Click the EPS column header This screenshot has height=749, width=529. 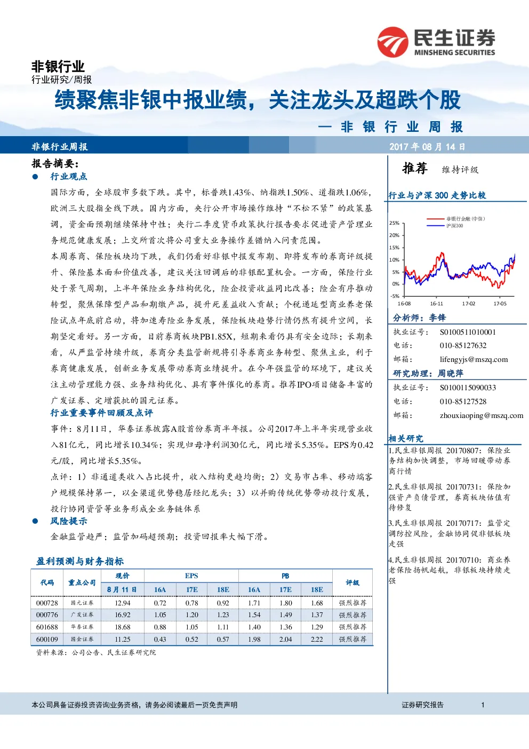pos(191,576)
